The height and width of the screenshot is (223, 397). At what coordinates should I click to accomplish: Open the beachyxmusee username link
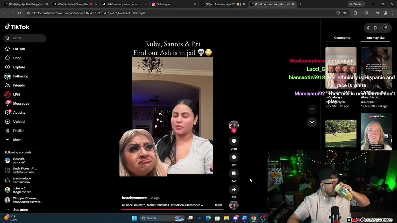click(134, 198)
